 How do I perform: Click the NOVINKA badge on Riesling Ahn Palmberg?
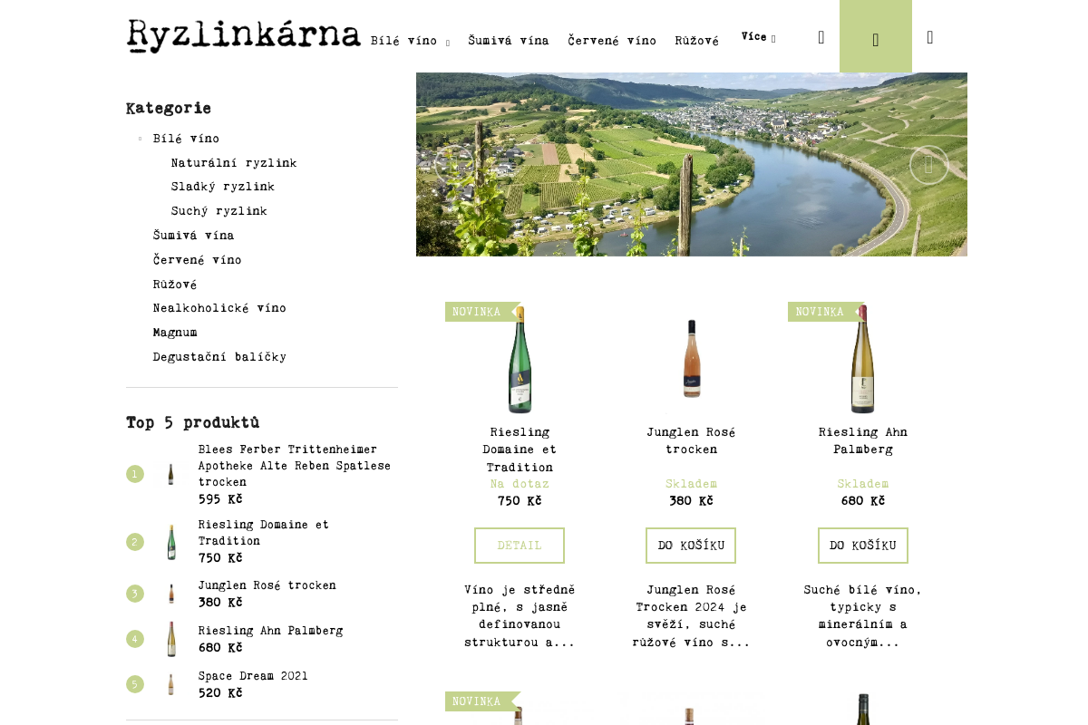coord(819,311)
